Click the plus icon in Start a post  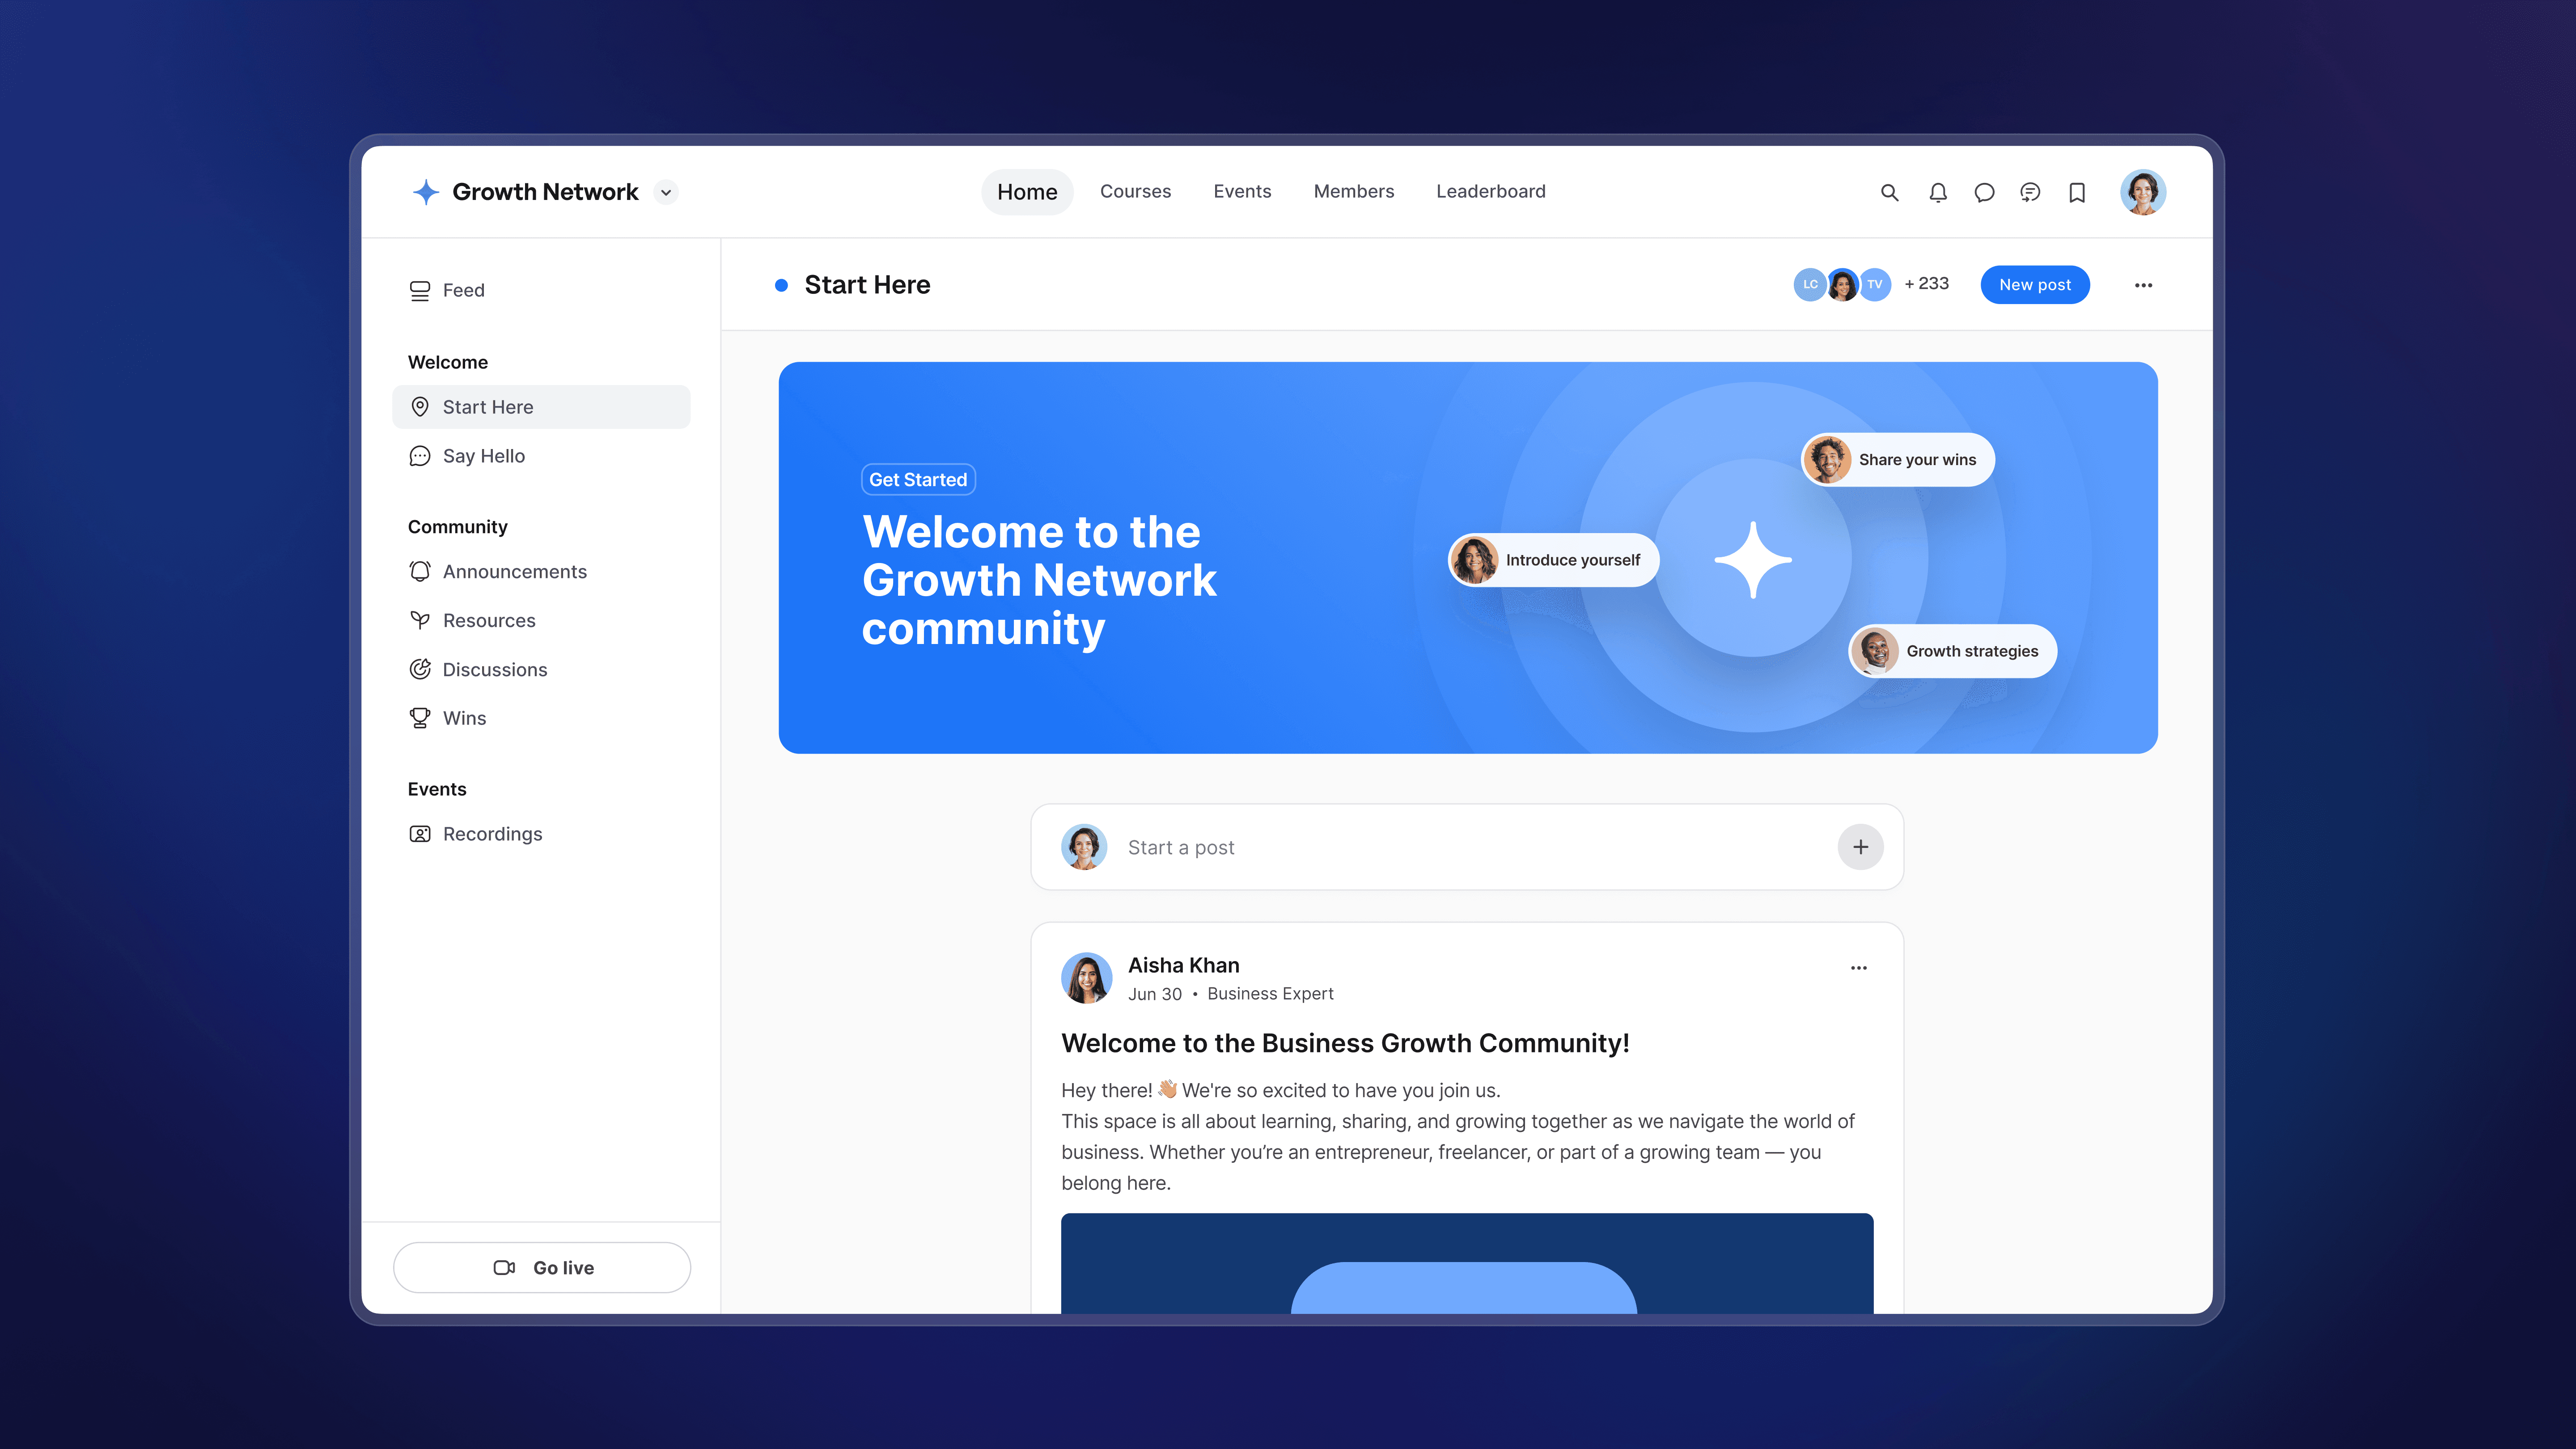tap(1860, 847)
